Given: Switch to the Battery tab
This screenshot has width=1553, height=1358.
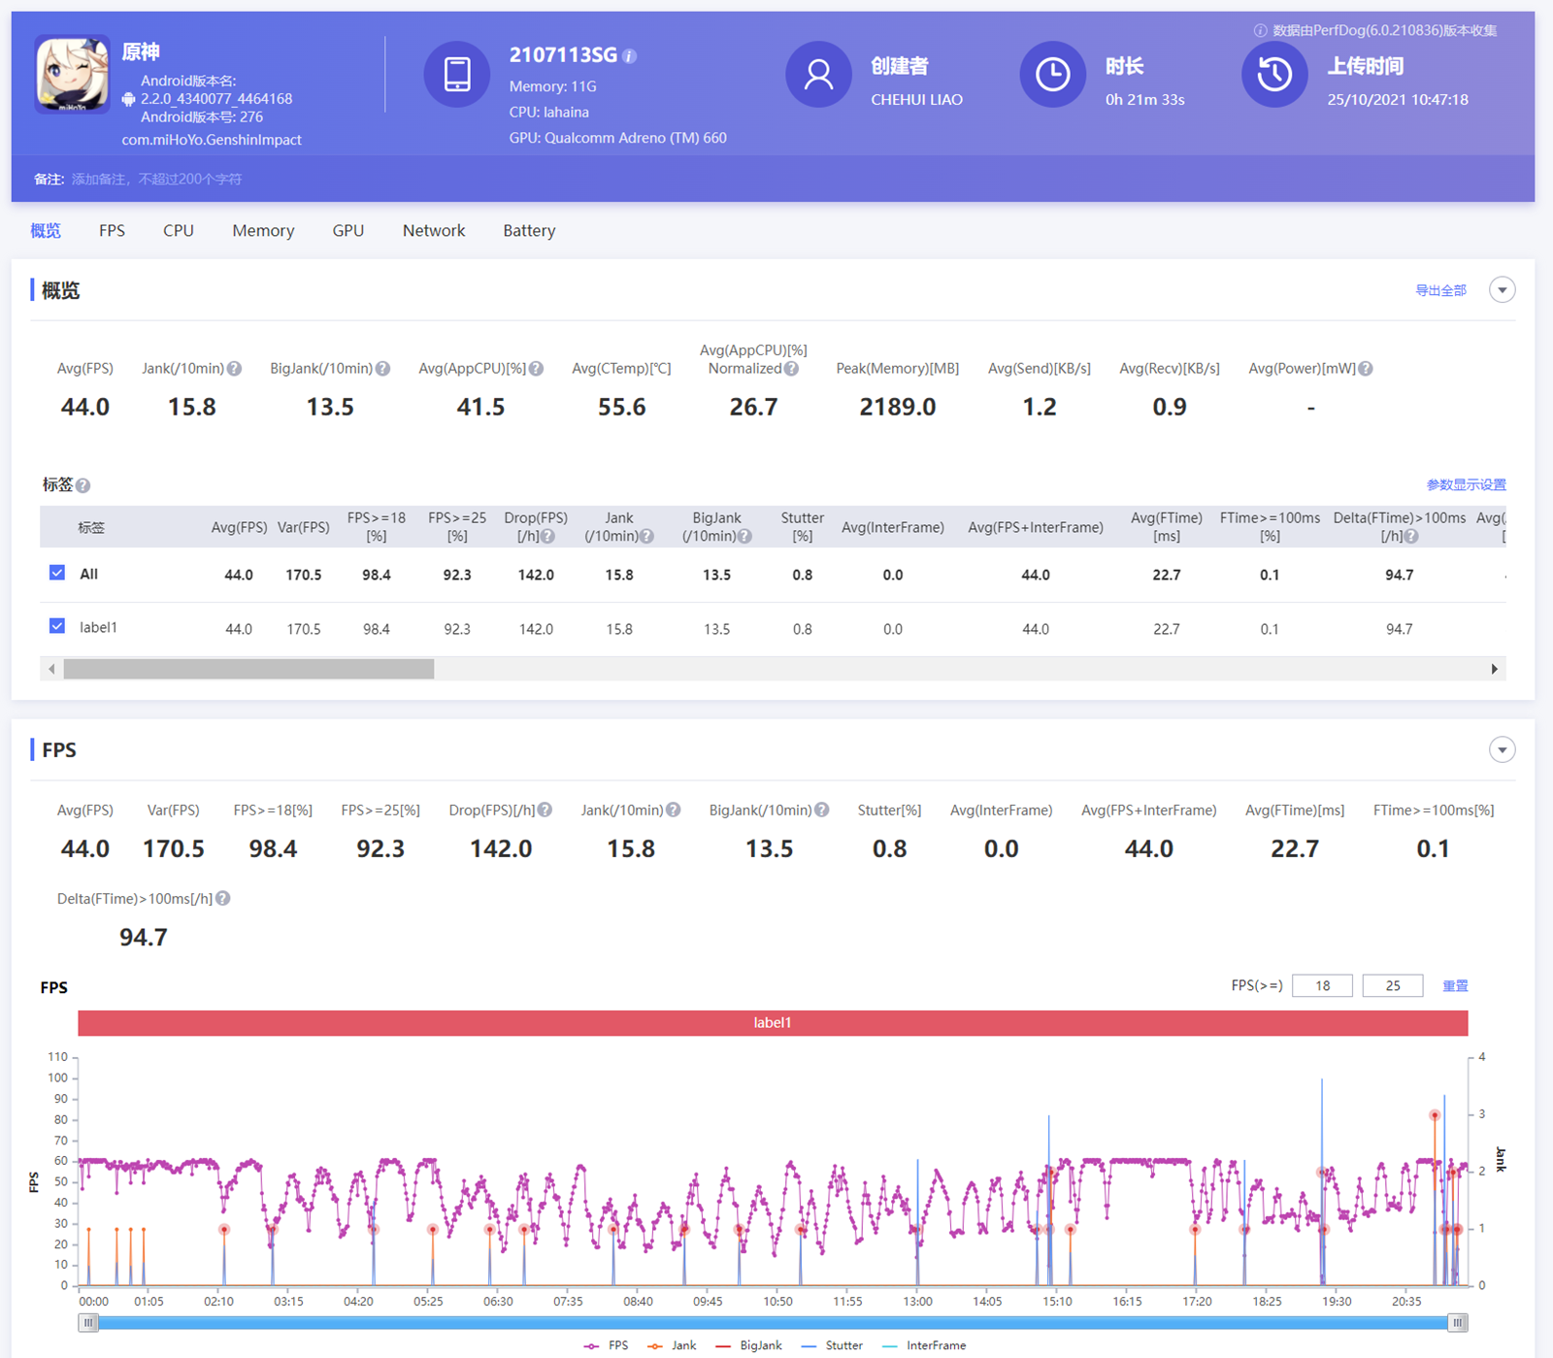Looking at the screenshot, I should coord(529,231).
